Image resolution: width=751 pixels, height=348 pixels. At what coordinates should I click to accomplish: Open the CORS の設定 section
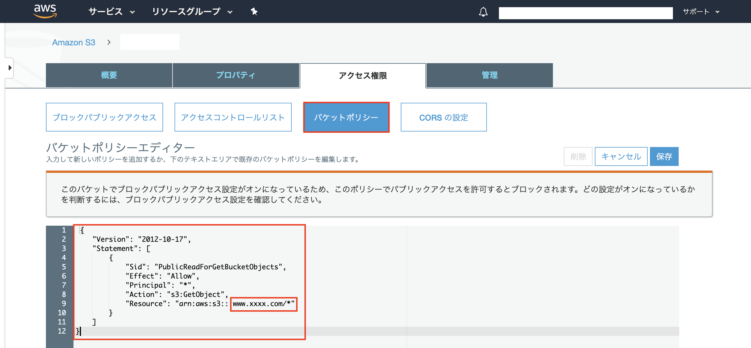444,117
